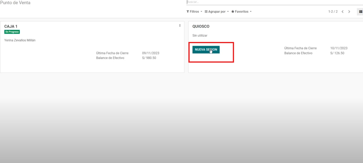This screenshot has width=363, height=163.
Task: Click the S/ 126.50 cash balance
Action: 337,53
